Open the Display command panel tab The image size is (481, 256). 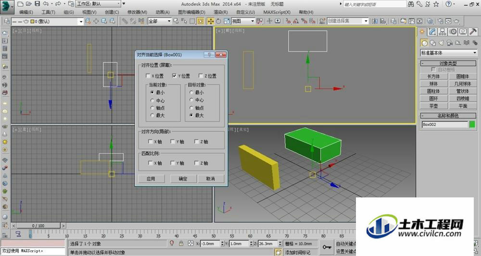click(x=463, y=32)
